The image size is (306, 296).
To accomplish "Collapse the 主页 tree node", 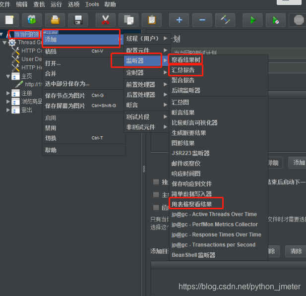I will pos(8,76).
